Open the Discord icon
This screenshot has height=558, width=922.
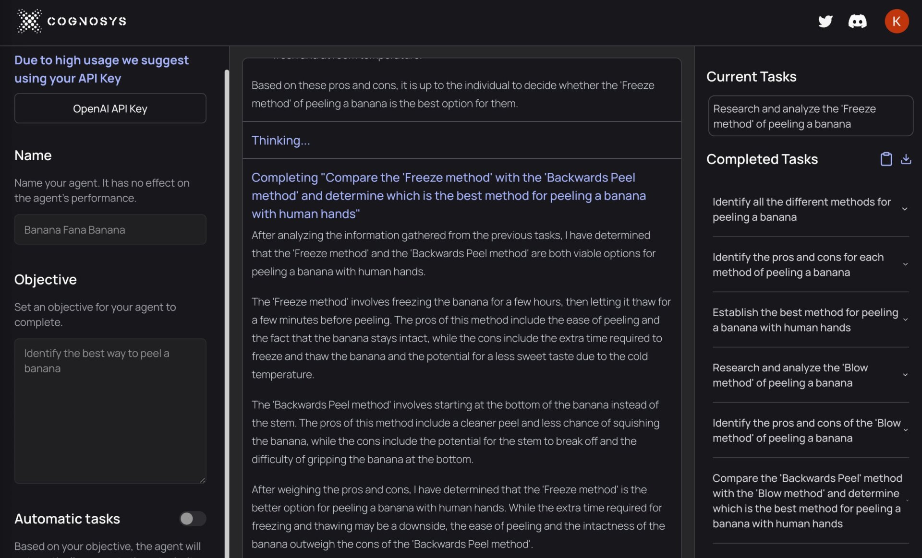tap(858, 22)
